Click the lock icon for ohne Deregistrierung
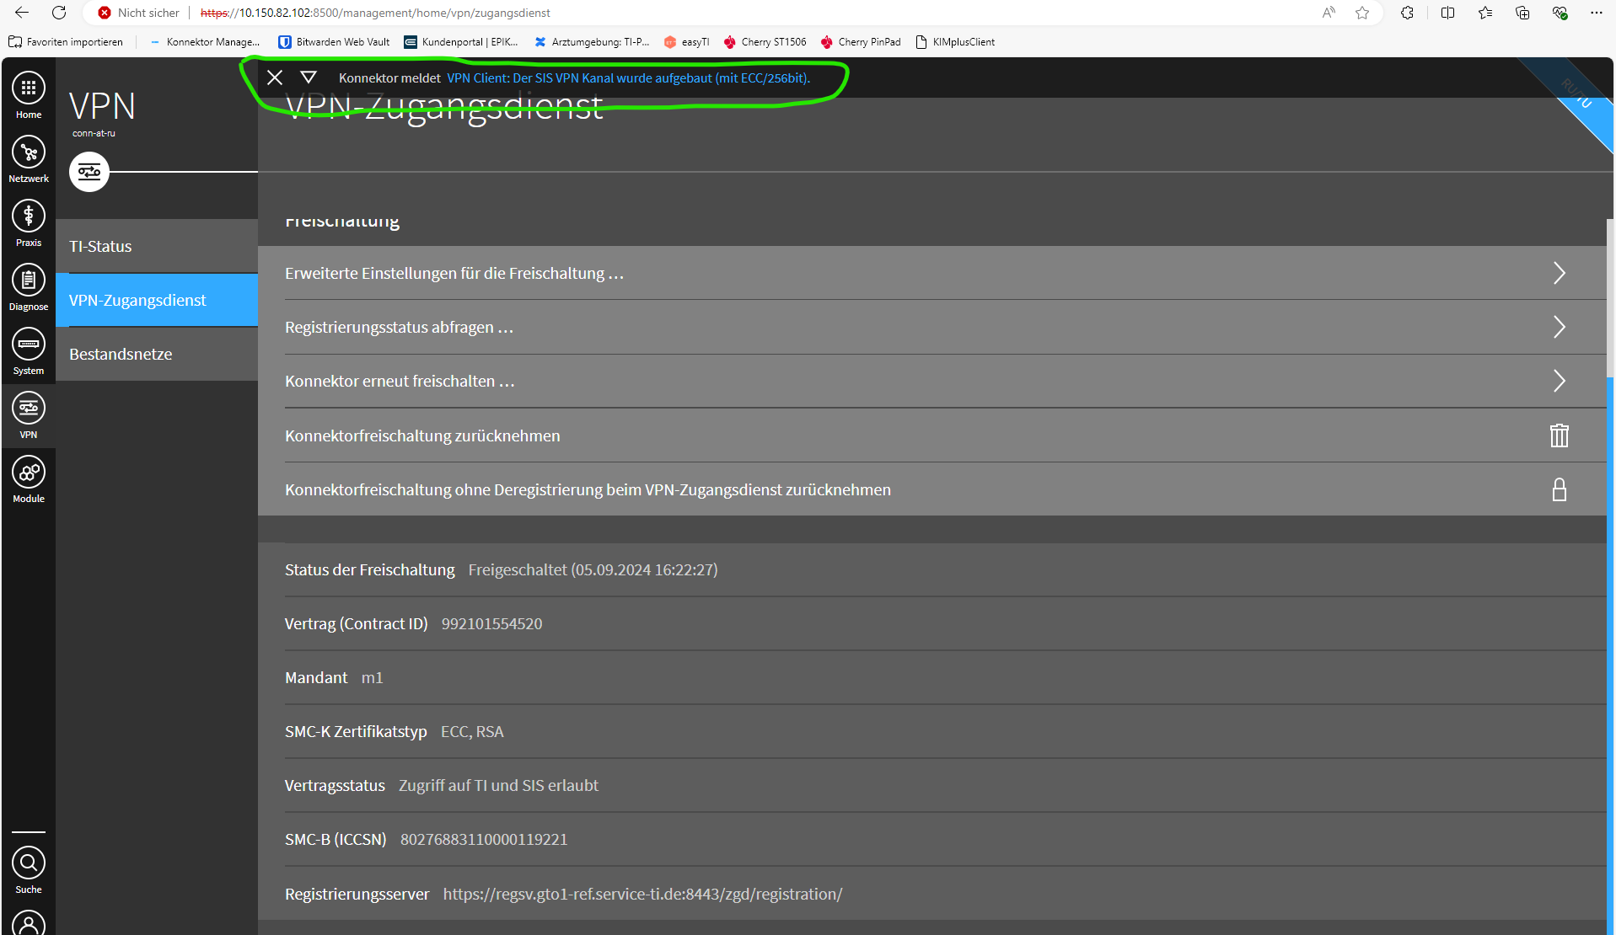Screen dimensions: 1616x935 [x=1559, y=489]
